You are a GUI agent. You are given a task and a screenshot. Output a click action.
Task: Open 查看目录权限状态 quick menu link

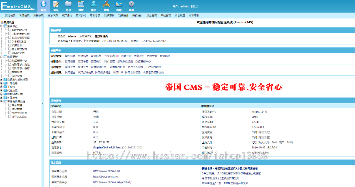tap(153, 72)
